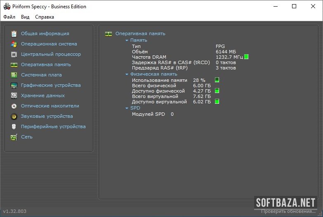Open Звуковые устройства speaker icon
This screenshot has width=323, height=217.
[14, 116]
